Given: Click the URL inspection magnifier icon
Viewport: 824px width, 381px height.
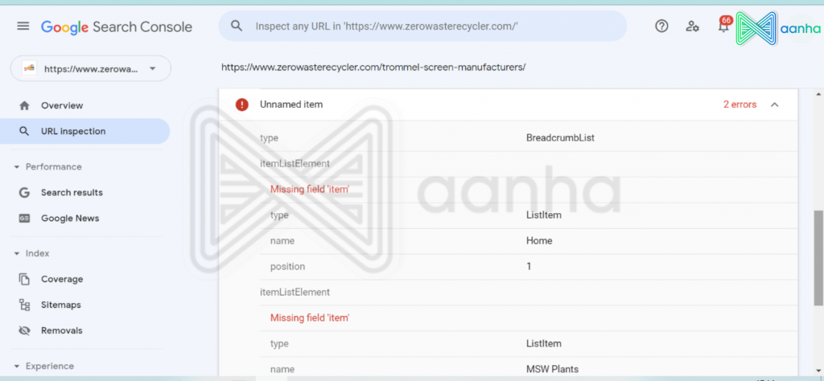Looking at the screenshot, I should [24, 131].
